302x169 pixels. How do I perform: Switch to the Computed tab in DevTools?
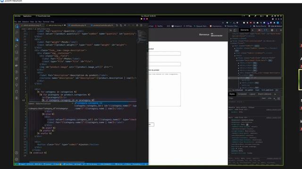pyautogui.click(x=242, y=94)
